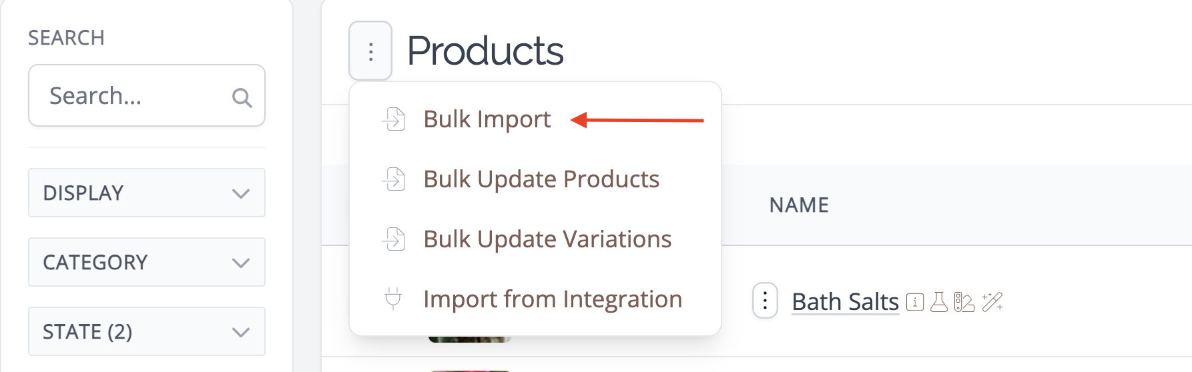The height and width of the screenshot is (372, 1192).
Task: Expand the DISPLAY filter dropdown
Action: [147, 193]
